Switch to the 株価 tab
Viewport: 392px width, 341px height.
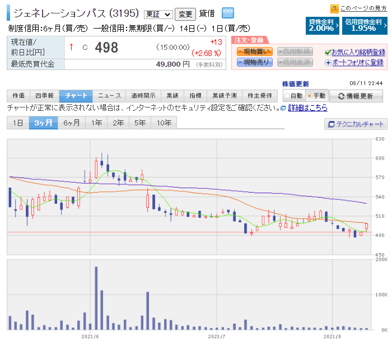(18, 96)
